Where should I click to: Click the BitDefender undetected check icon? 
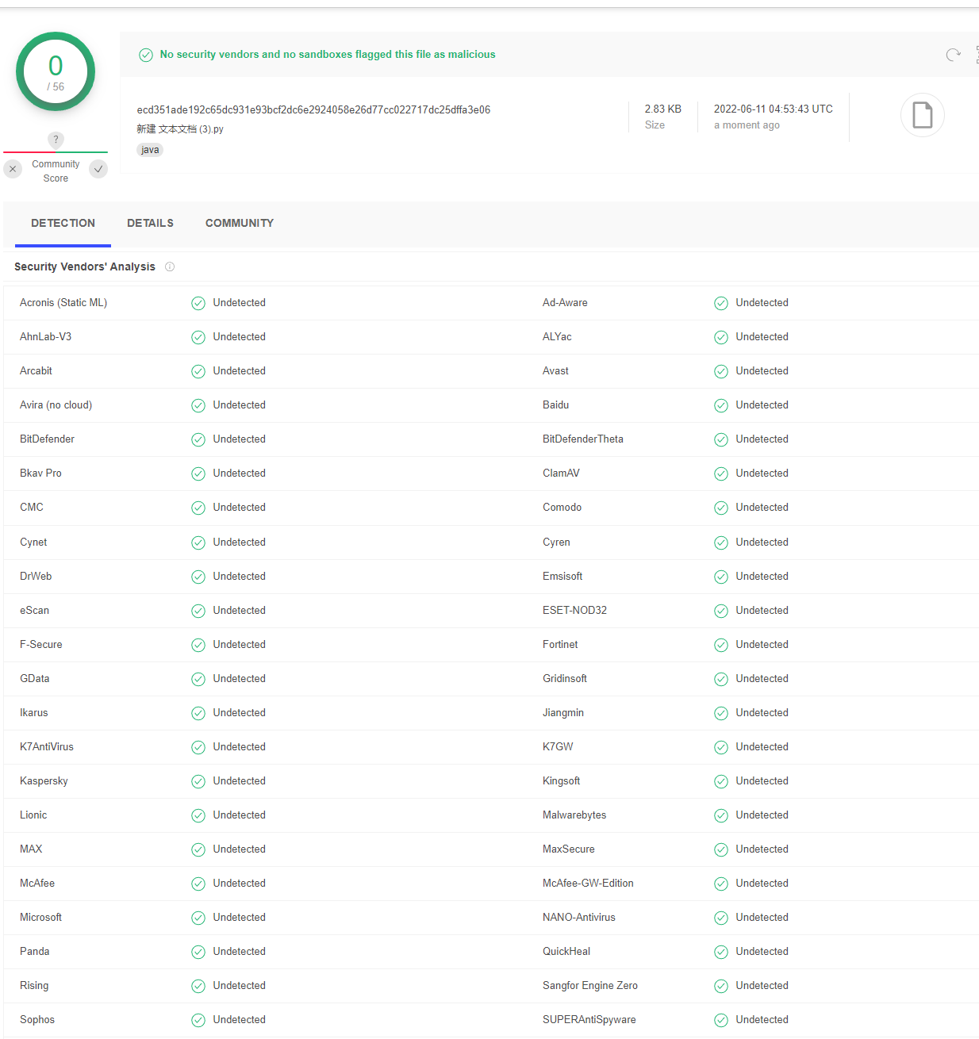(198, 439)
